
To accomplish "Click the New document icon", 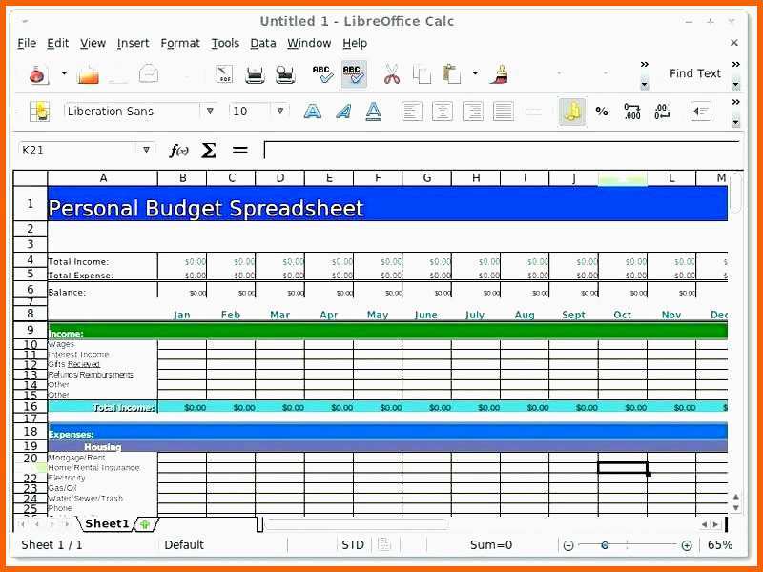I will point(37,74).
